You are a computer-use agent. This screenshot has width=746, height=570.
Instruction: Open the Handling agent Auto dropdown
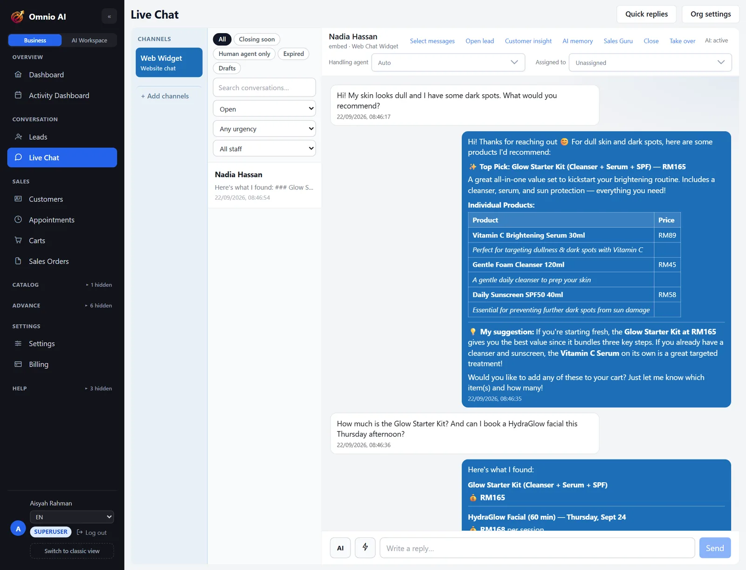(x=448, y=63)
